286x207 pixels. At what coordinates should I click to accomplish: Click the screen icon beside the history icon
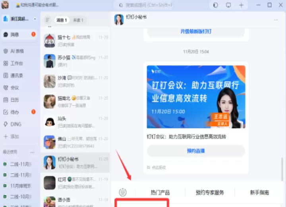(x=228, y=5)
